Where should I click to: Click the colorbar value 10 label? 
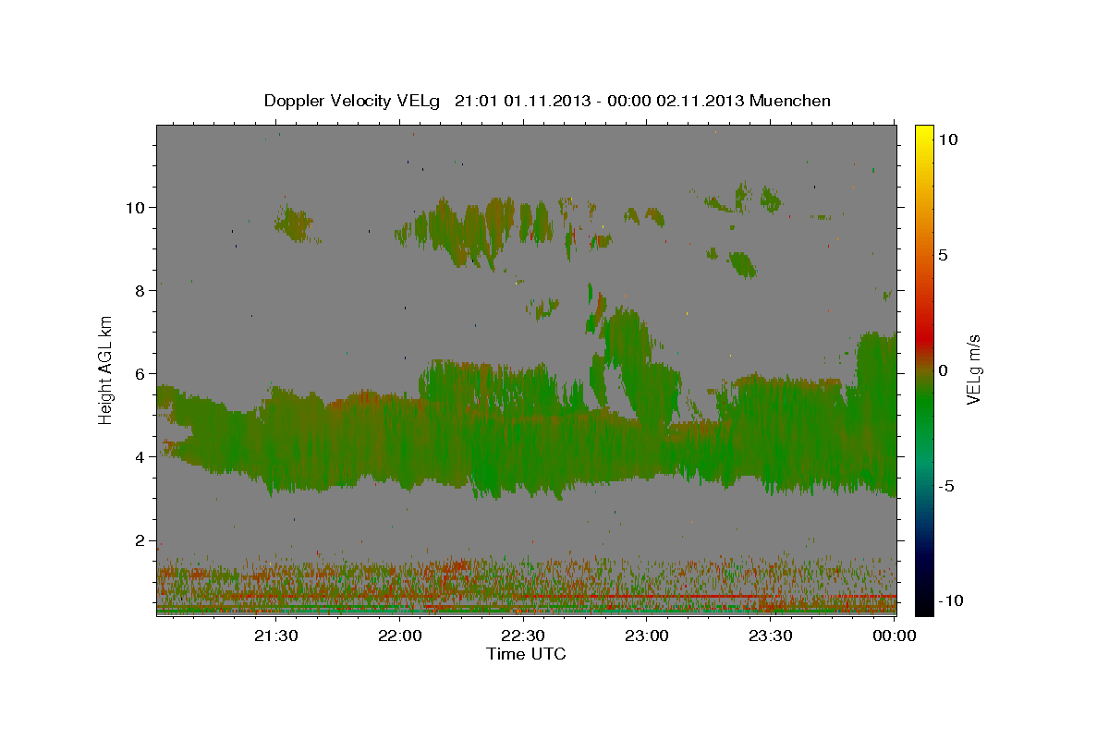click(x=947, y=139)
